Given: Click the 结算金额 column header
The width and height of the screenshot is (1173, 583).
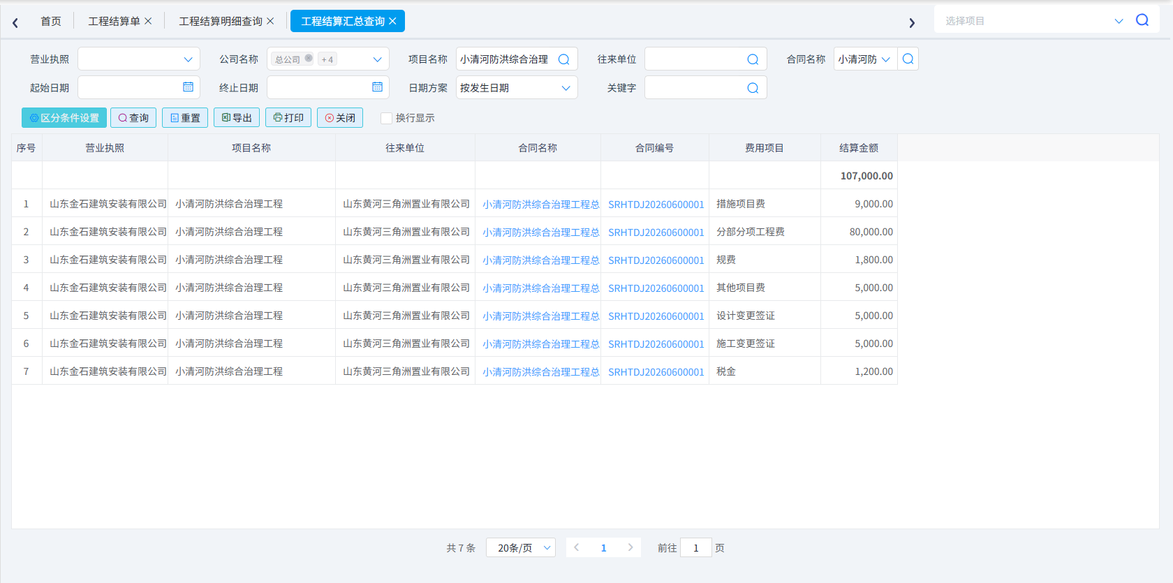Looking at the screenshot, I should click(x=859, y=148).
